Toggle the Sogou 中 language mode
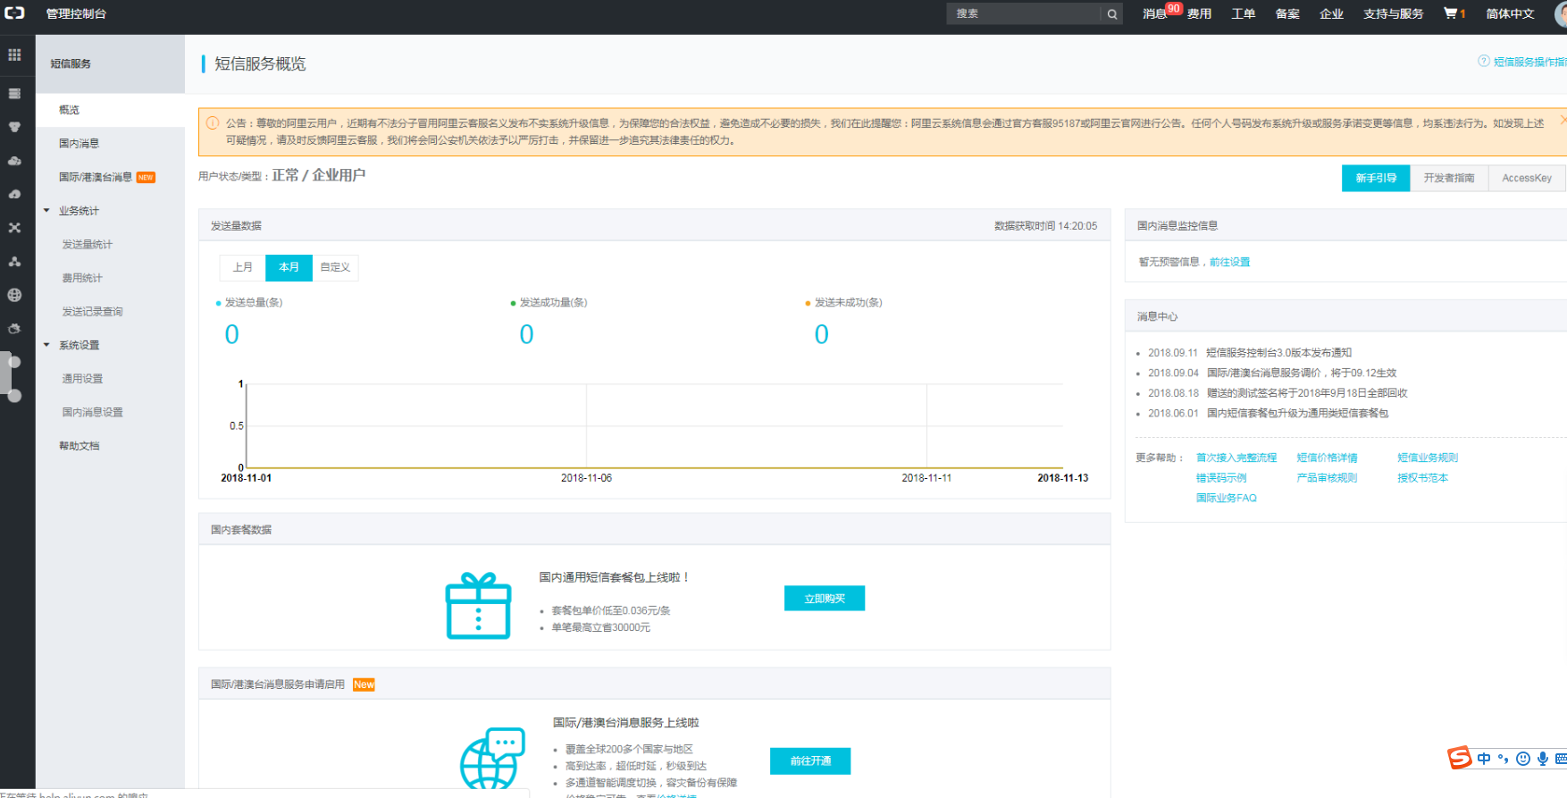Viewport: 1567px width, 798px height. pos(1484,759)
